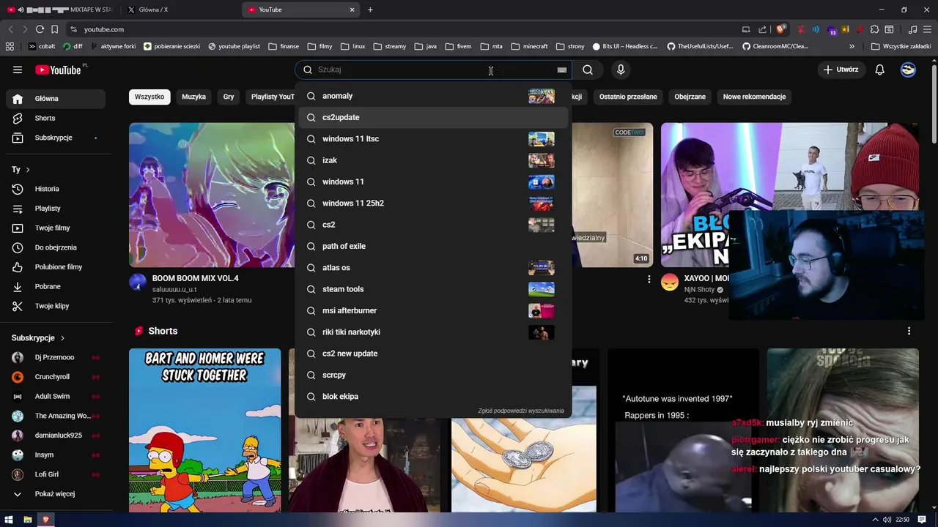
Task: Expand Pokaż więcej subscriptions
Action: (x=56, y=494)
